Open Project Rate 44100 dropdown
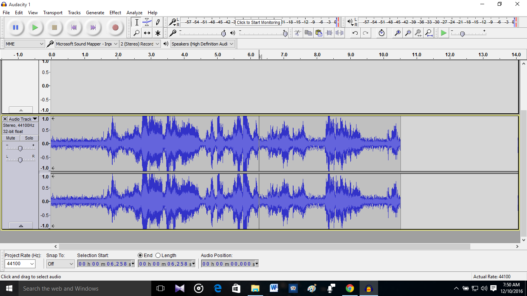 coord(20,264)
